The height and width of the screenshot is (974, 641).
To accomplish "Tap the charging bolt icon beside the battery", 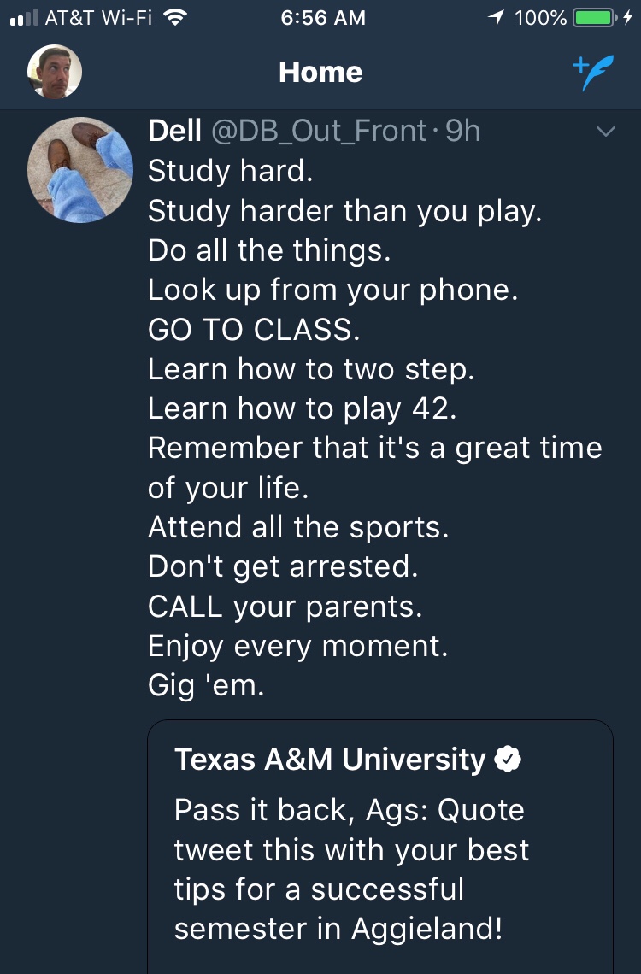I will [628, 17].
